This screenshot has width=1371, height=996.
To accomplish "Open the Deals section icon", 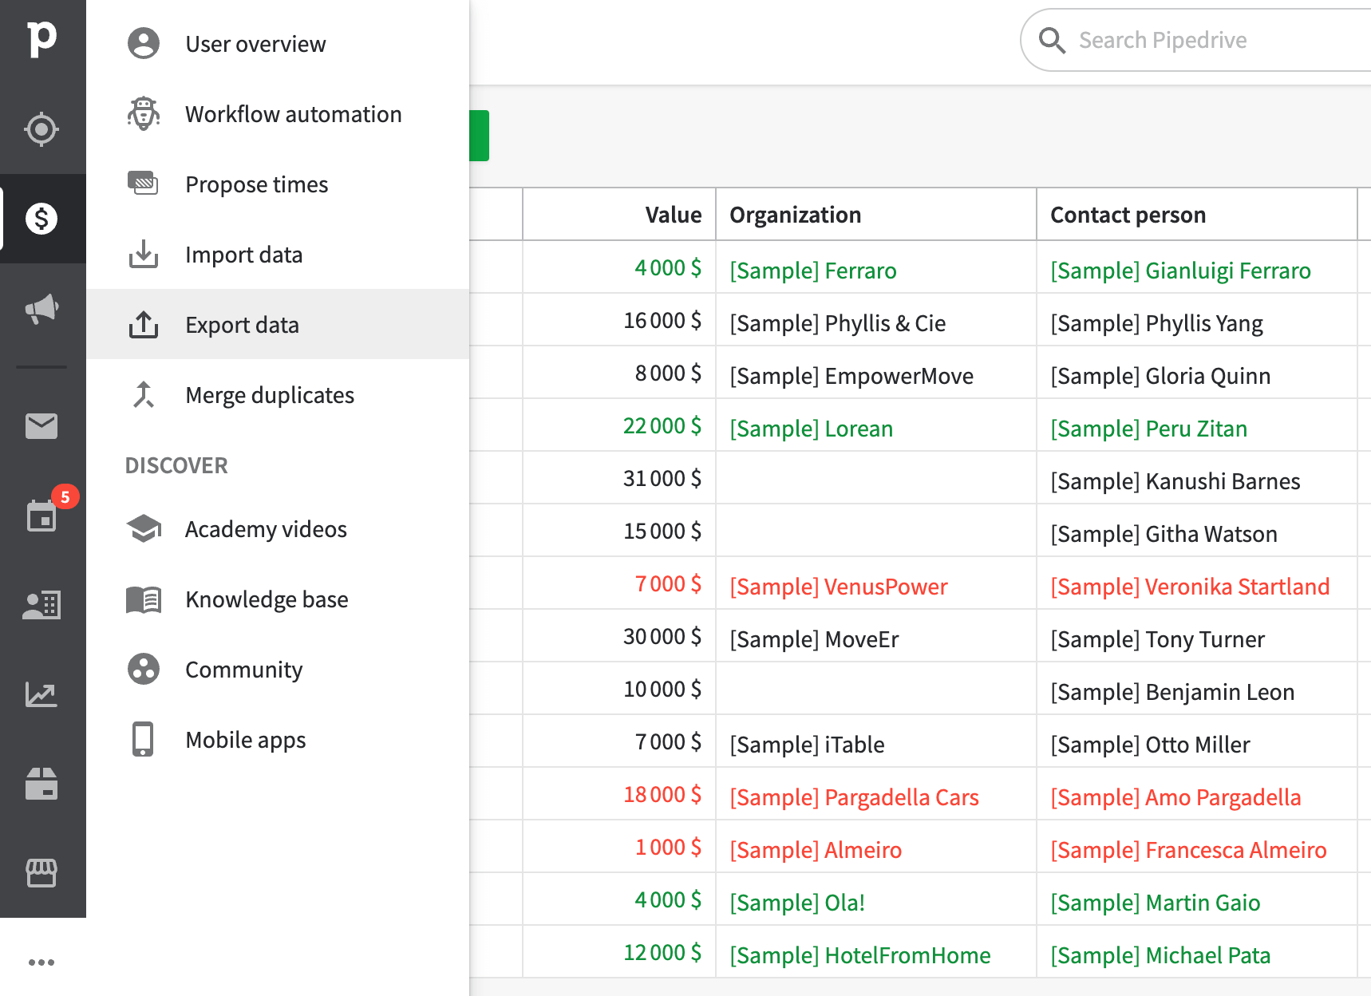I will tap(41, 218).
